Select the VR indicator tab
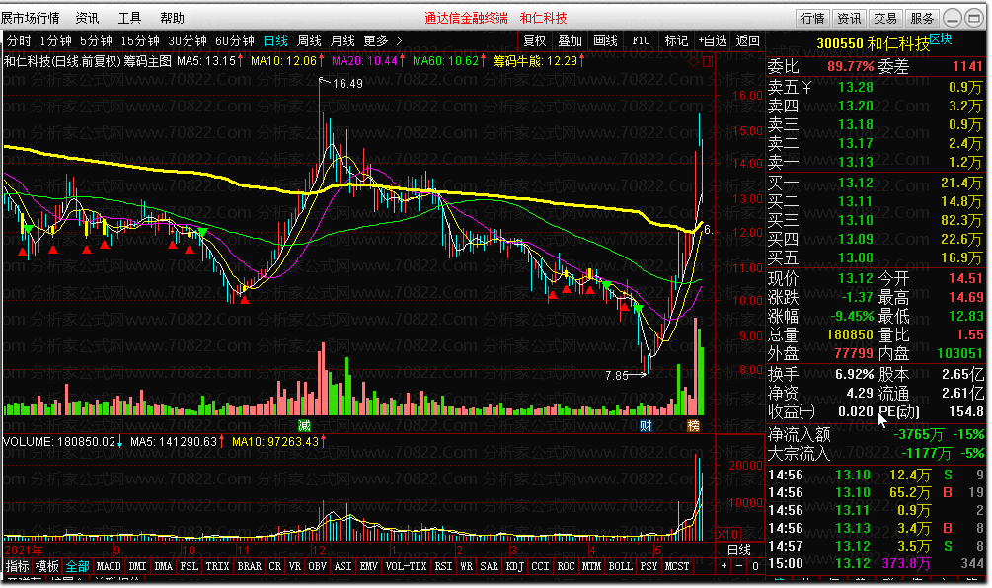The width and height of the screenshot is (992, 588). [x=295, y=566]
